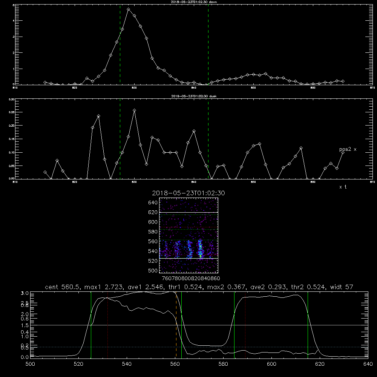Open the heatmap image thumbnail
Viewport: 377px width, 377px height.
tap(188, 235)
